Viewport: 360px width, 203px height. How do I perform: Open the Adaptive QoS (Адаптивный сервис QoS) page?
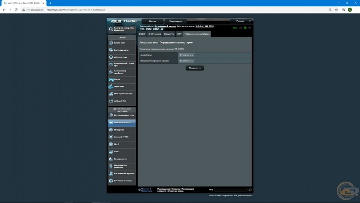(122, 64)
